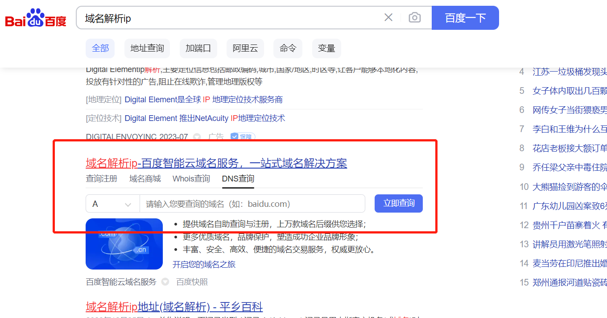Open the 百度快照 link
This screenshot has width=607, height=318.
[192, 282]
